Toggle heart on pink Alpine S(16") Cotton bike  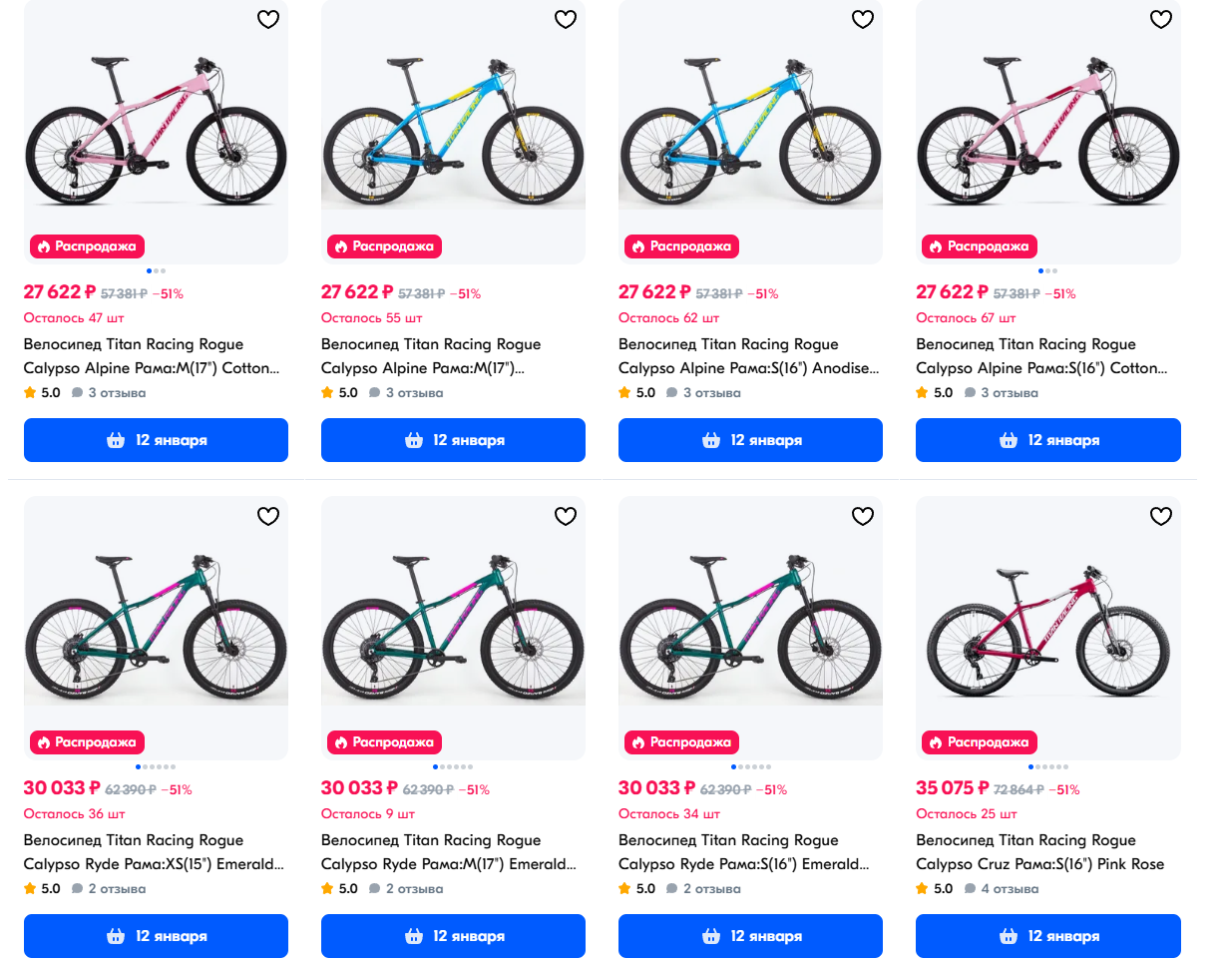tap(1161, 19)
